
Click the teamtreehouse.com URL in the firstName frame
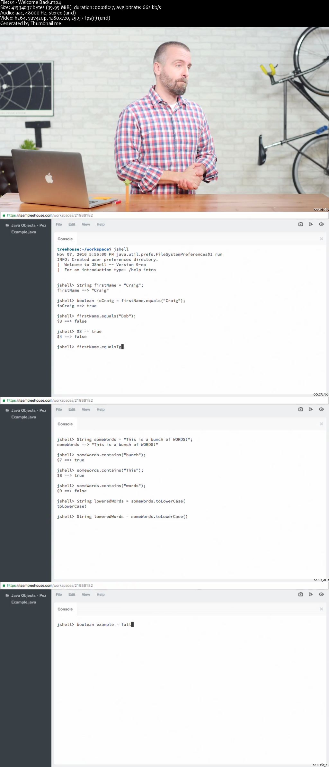tap(50, 215)
